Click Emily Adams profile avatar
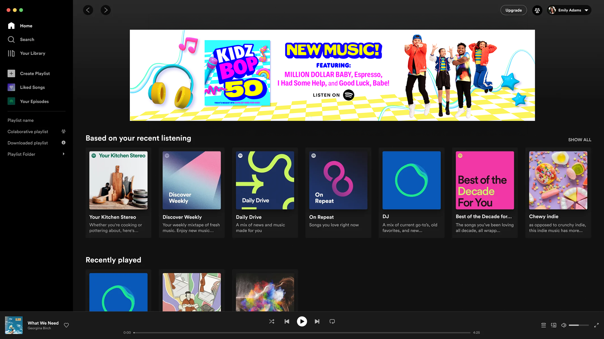 coord(552,10)
